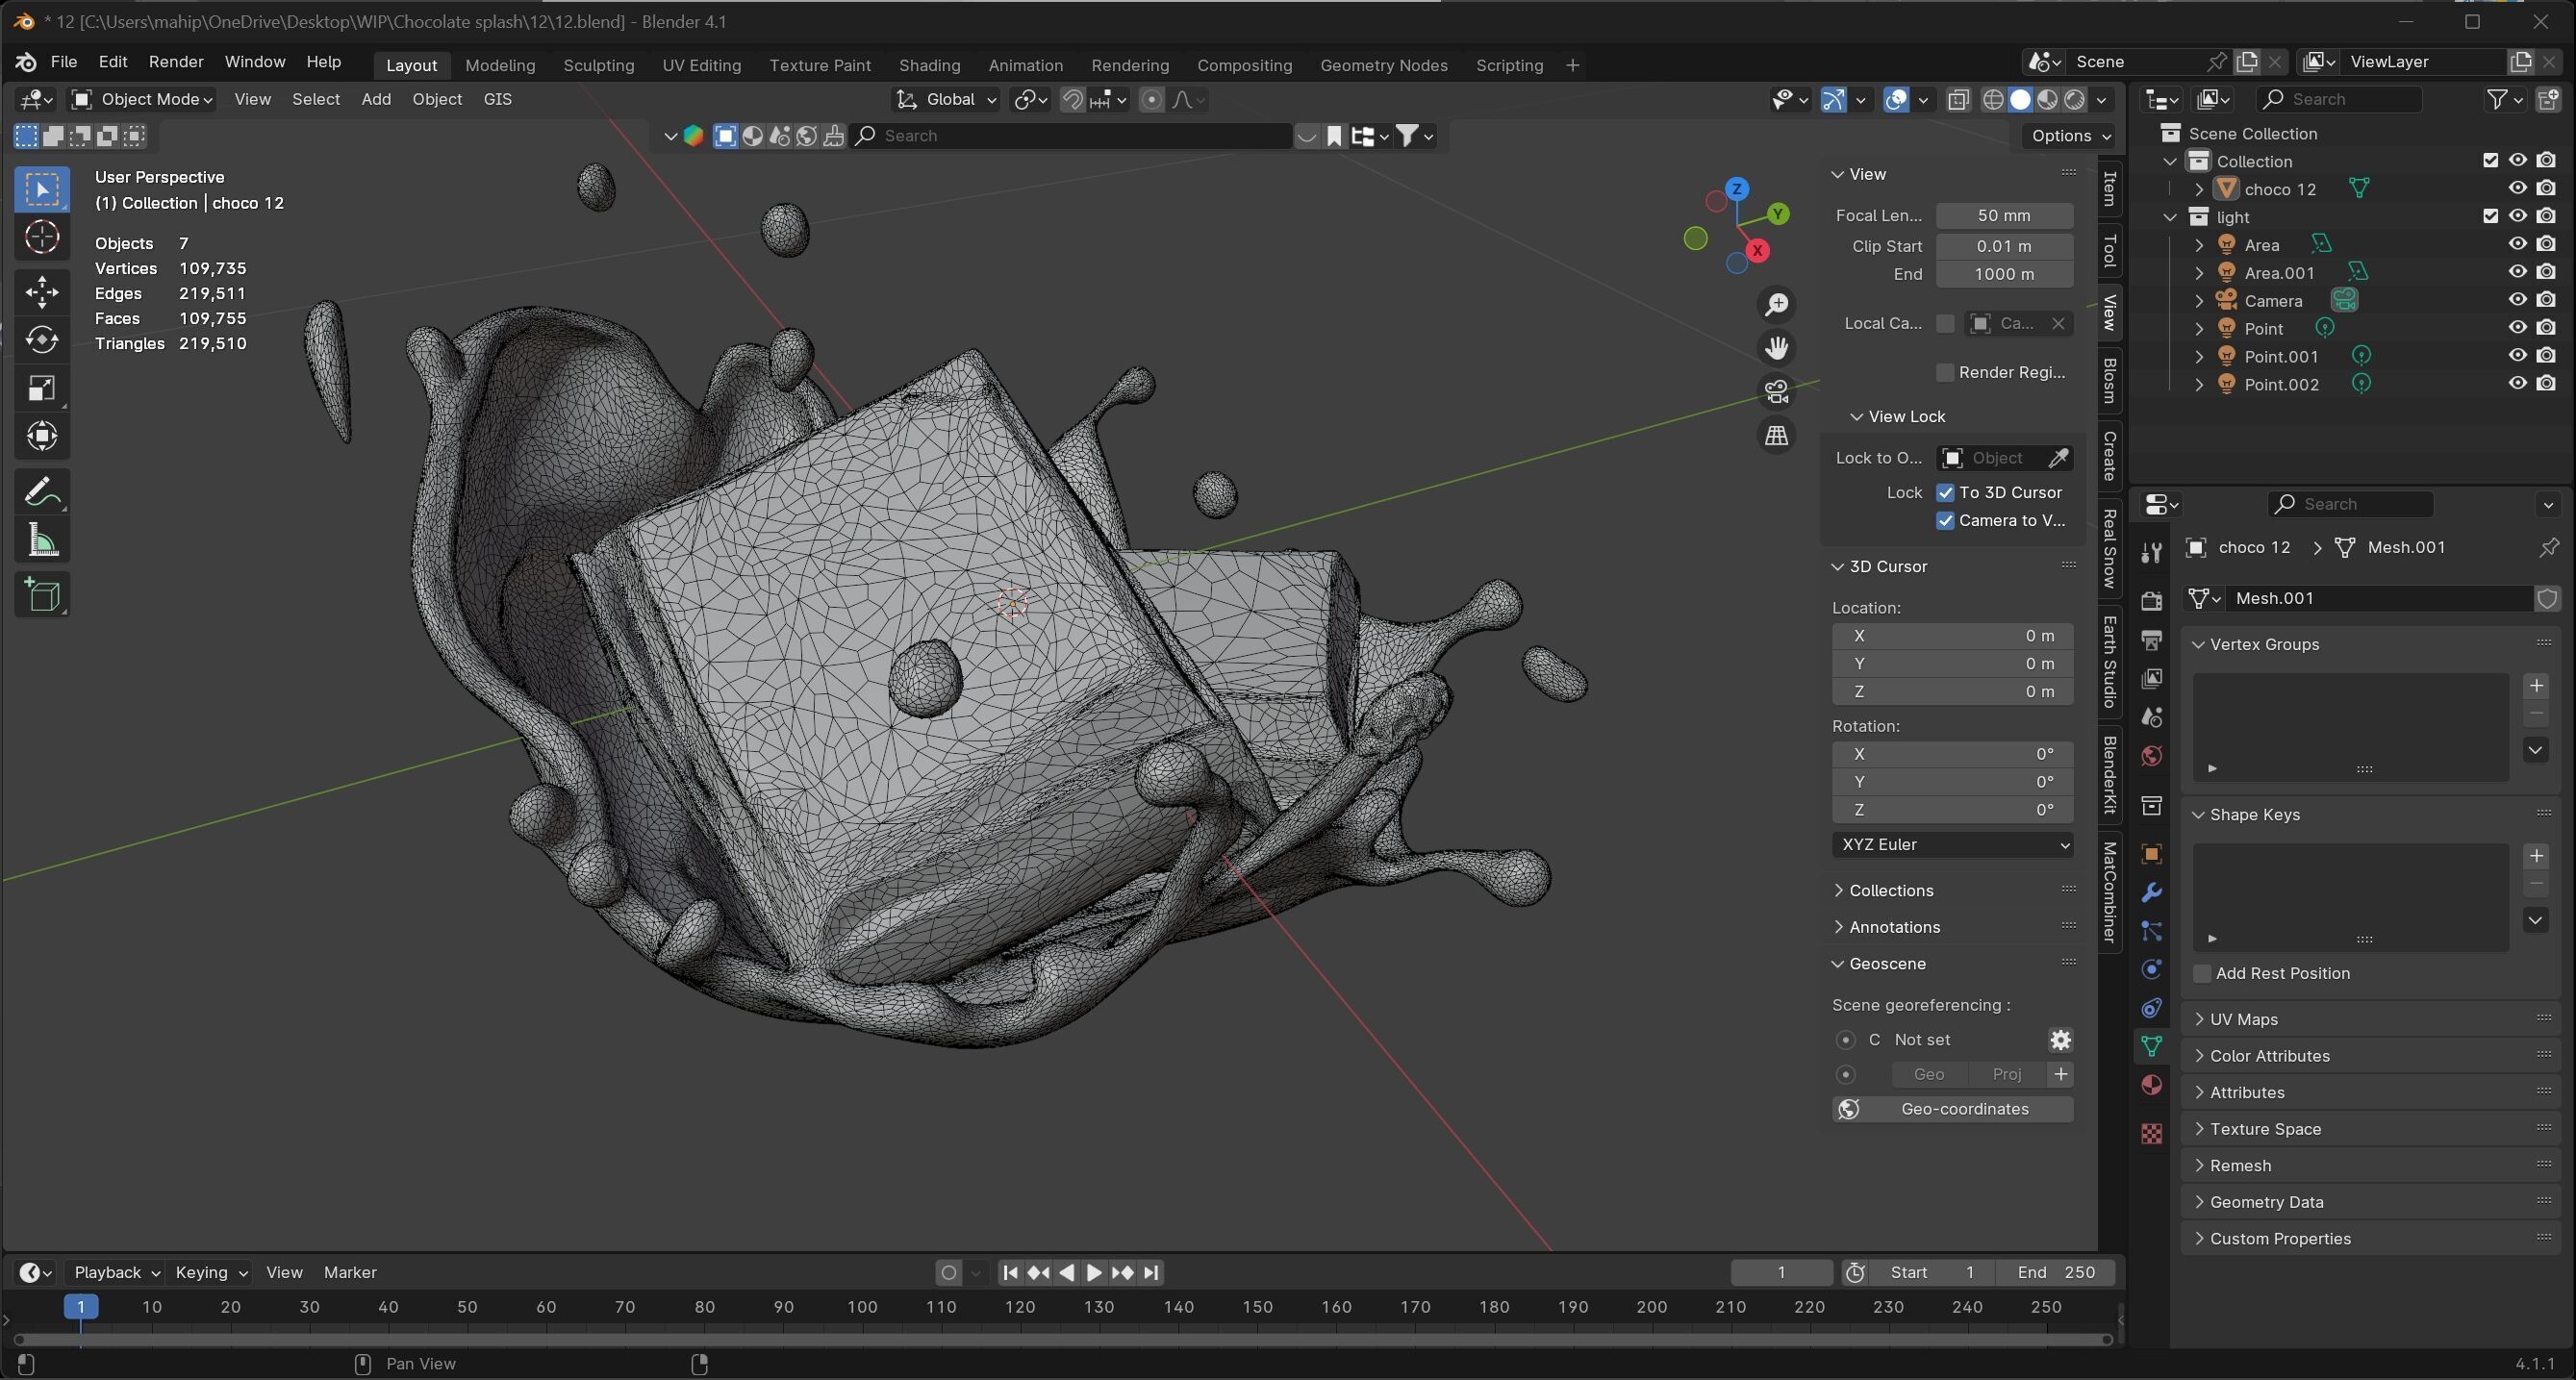The image size is (2576, 1380).
Task: Switch perspective/orthographic grid icon
Action: pyautogui.click(x=1776, y=435)
